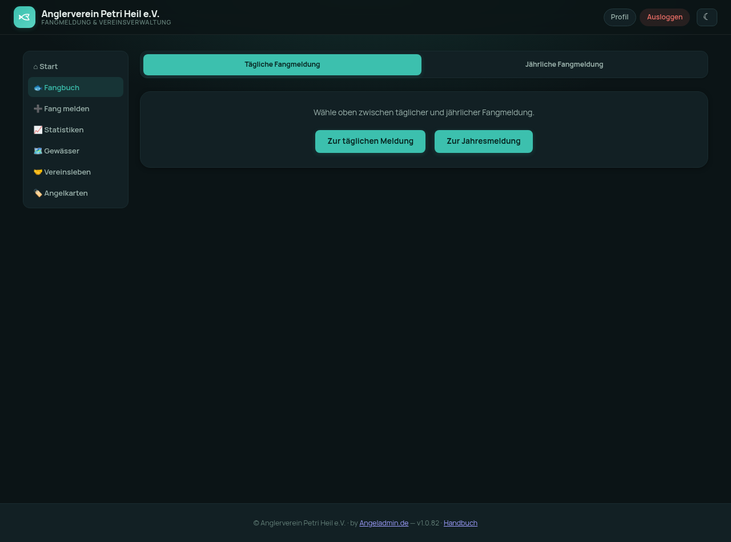
Task: Open the Handbuch footer link
Action: point(460,523)
